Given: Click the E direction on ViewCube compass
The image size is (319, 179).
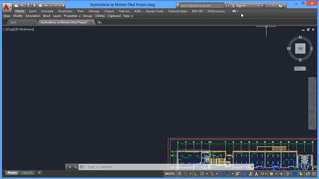Looking at the screenshot, I should tap(312, 49).
